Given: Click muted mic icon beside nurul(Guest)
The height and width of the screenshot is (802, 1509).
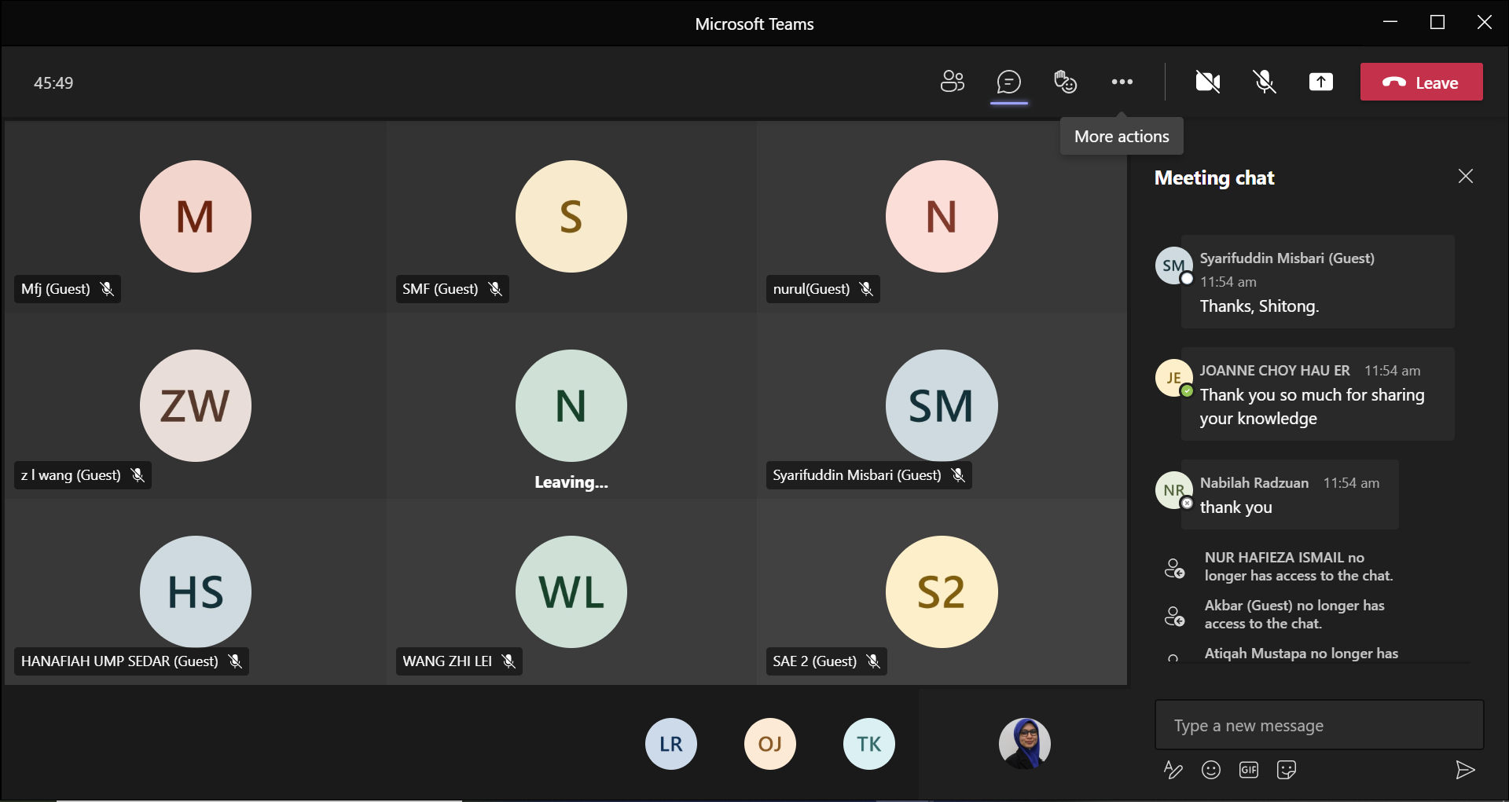Looking at the screenshot, I should (x=866, y=288).
